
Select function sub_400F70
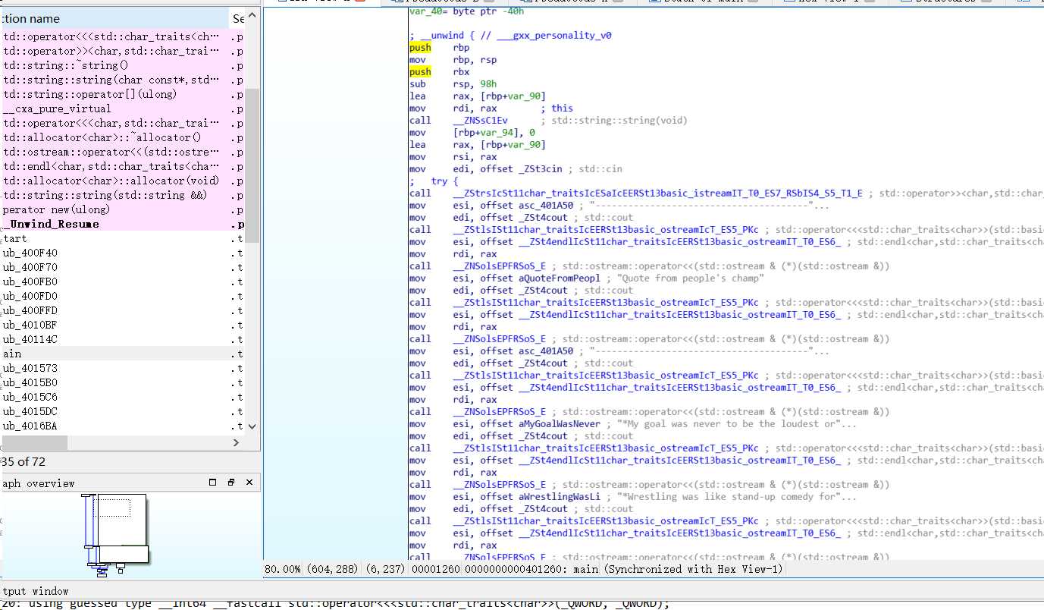(123, 267)
